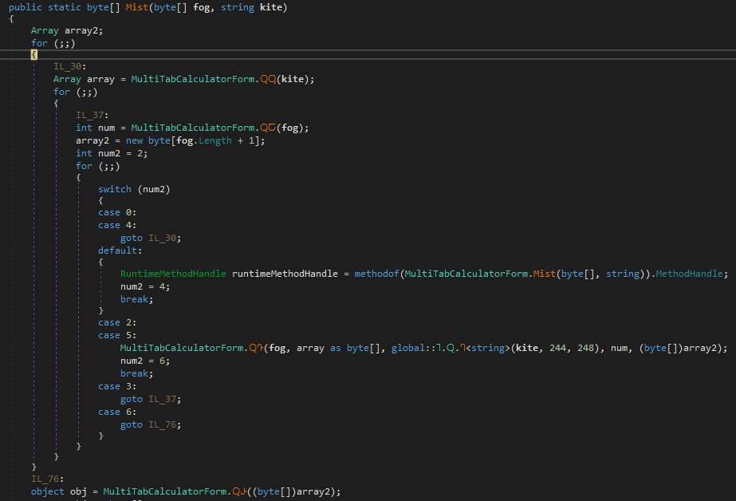736x501 pixels.
Task: Click the "IL_30:" label definition
Action: click(70, 67)
